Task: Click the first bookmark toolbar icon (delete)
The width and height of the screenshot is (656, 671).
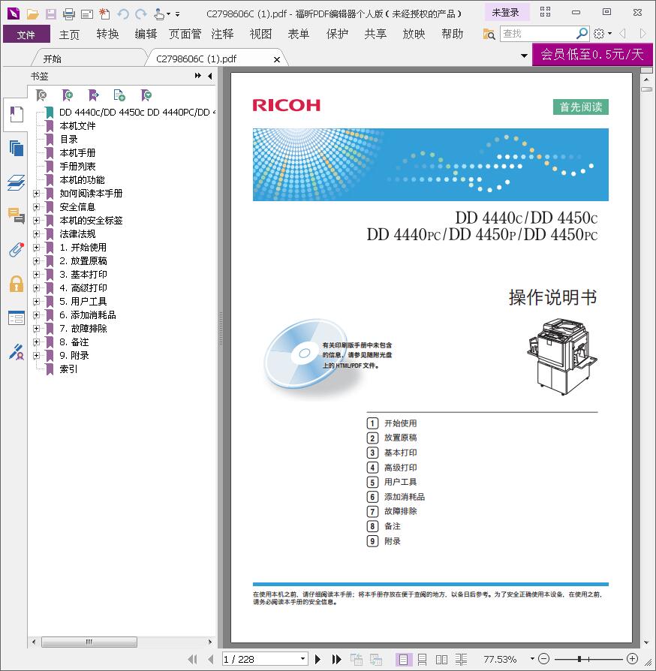Action: point(41,95)
